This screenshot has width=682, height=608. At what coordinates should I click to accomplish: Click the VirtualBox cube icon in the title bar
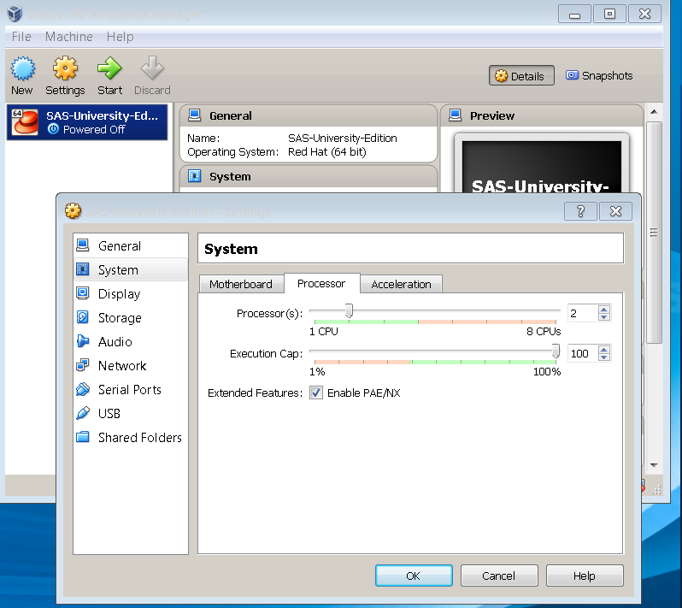point(15,14)
